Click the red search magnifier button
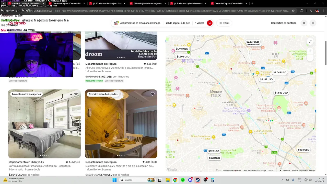The height and width of the screenshot is (184, 327). (210, 23)
